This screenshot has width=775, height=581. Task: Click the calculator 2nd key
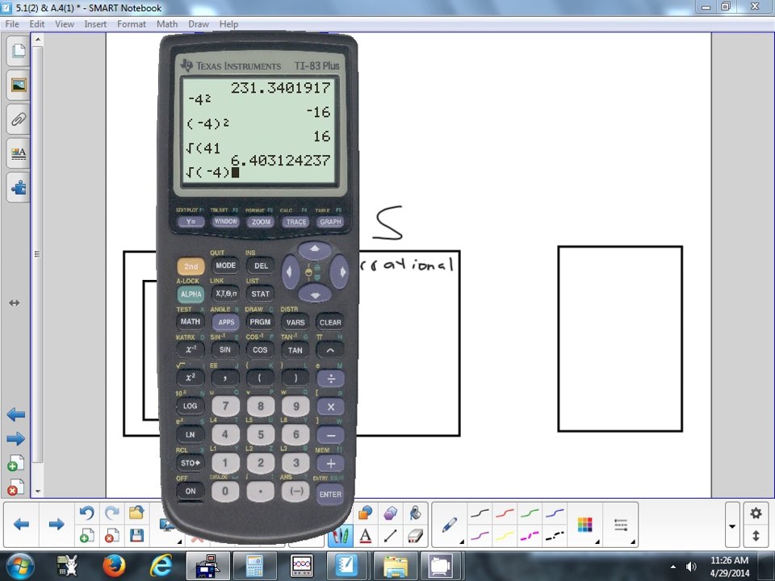pos(191,266)
